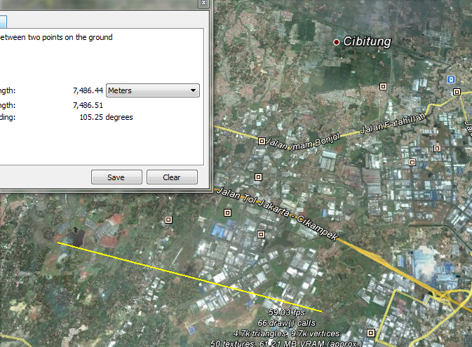The height and width of the screenshot is (347, 472).
Task: Click placemark at bottom near the VRAM text
Action: [371, 332]
